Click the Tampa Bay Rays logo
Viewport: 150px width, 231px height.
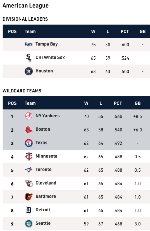pyautogui.click(x=29, y=44)
